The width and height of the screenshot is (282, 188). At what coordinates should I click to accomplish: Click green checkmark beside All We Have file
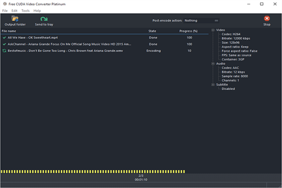pyautogui.click(x=4, y=37)
